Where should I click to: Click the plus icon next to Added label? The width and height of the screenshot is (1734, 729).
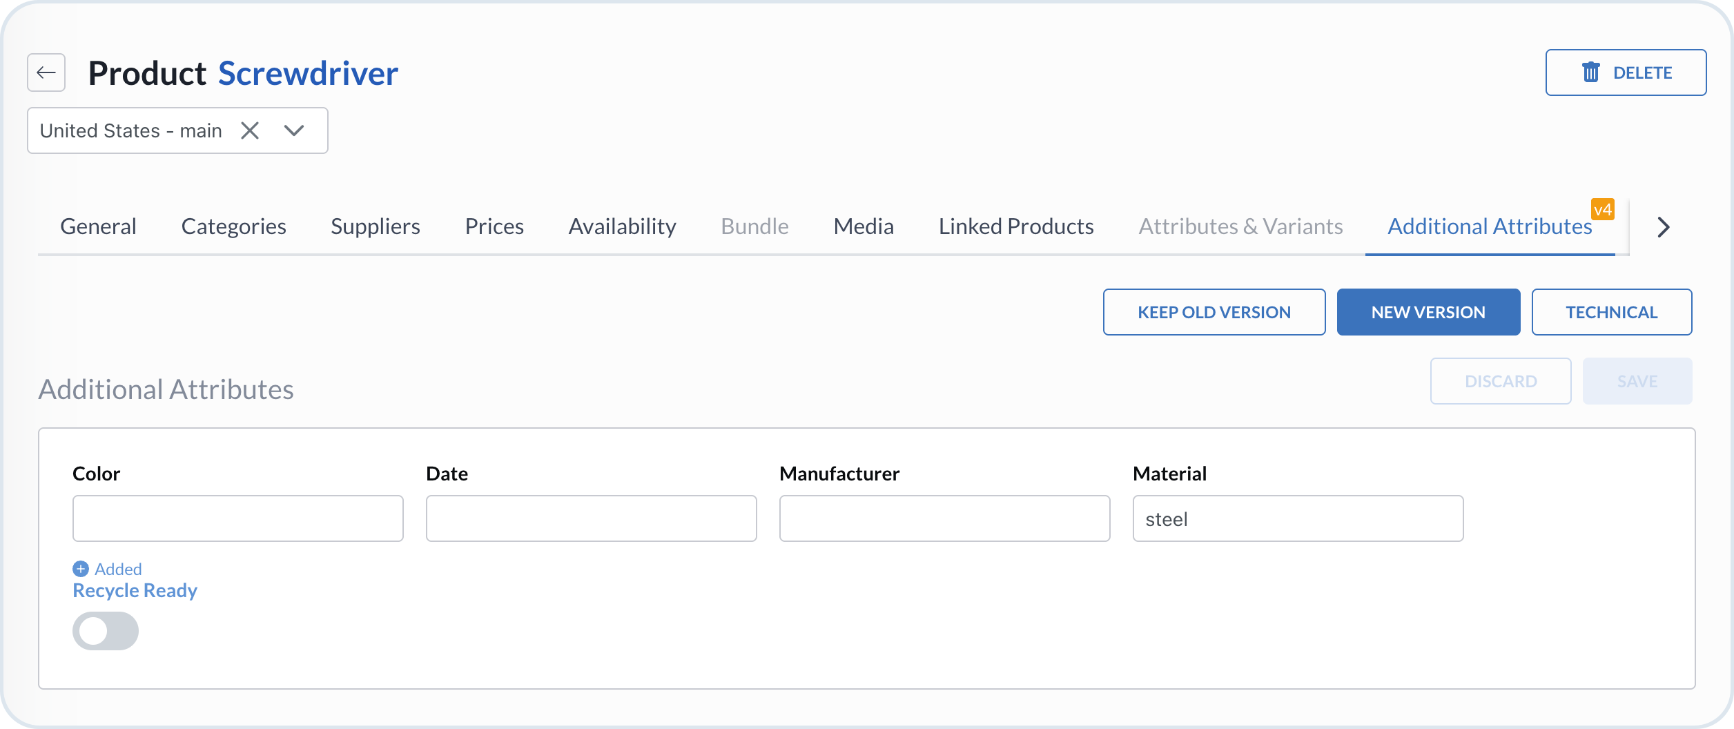[x=80, y=569]
